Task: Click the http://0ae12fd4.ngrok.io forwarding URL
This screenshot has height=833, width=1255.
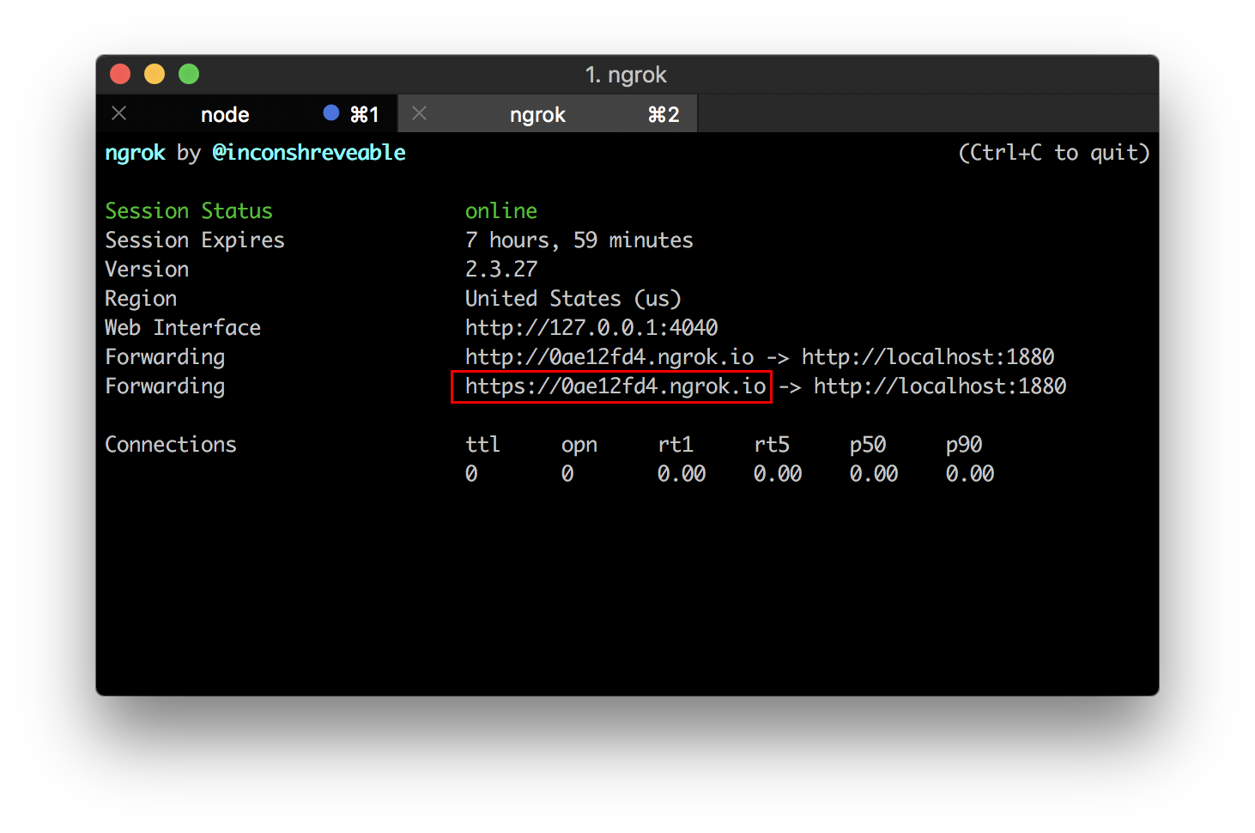Action: point(609,357)
